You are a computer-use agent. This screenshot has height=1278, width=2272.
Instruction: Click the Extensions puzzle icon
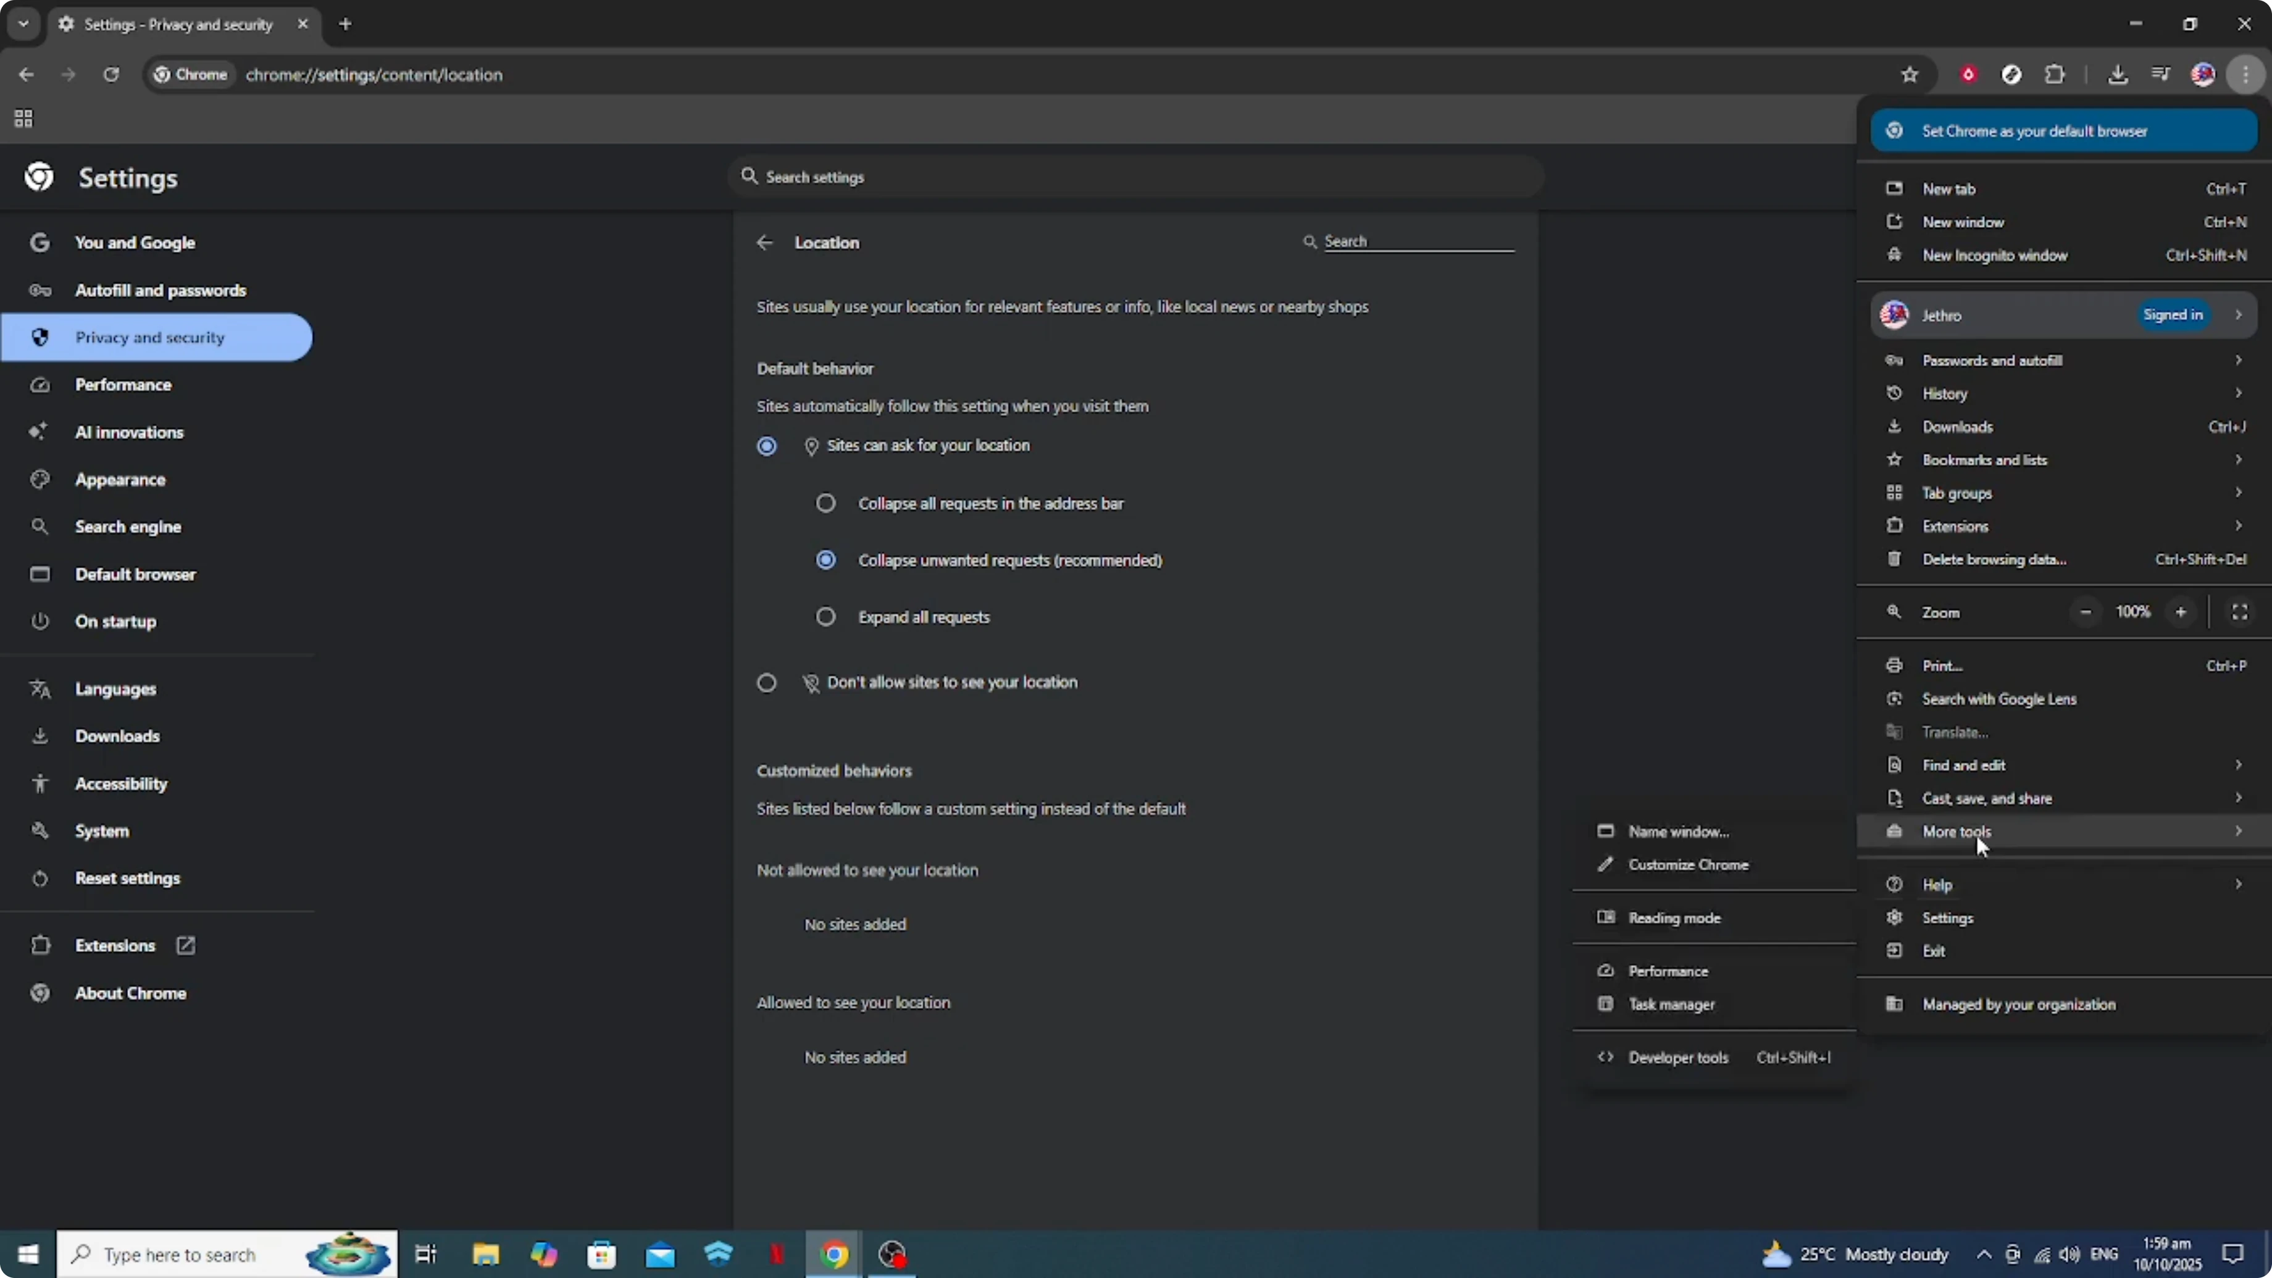click(2056, 74)
